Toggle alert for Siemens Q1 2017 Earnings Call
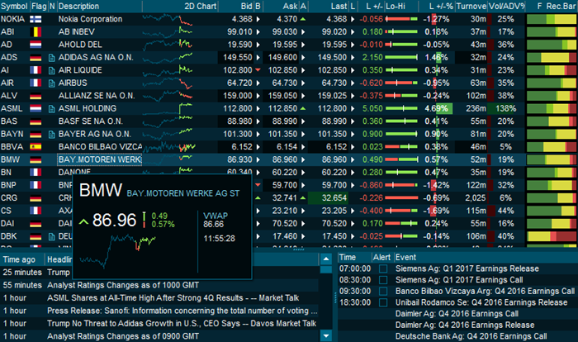This screenshot has width=578, height=342. 383,280
